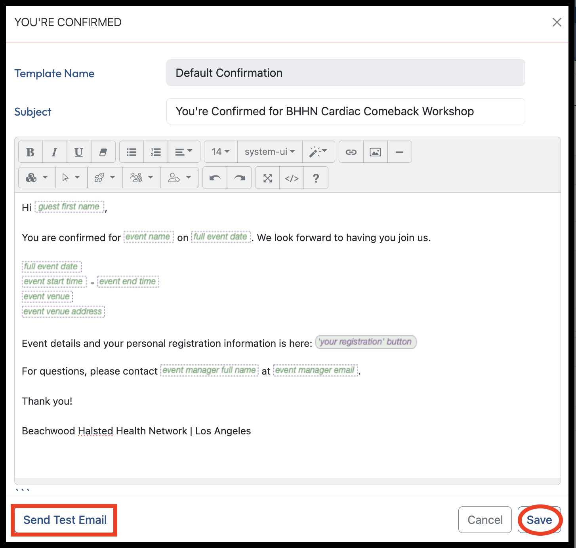The height and width of the screenshot is (548, 576).
Task: Click the Template Name field
Action: tap(345, 73)
